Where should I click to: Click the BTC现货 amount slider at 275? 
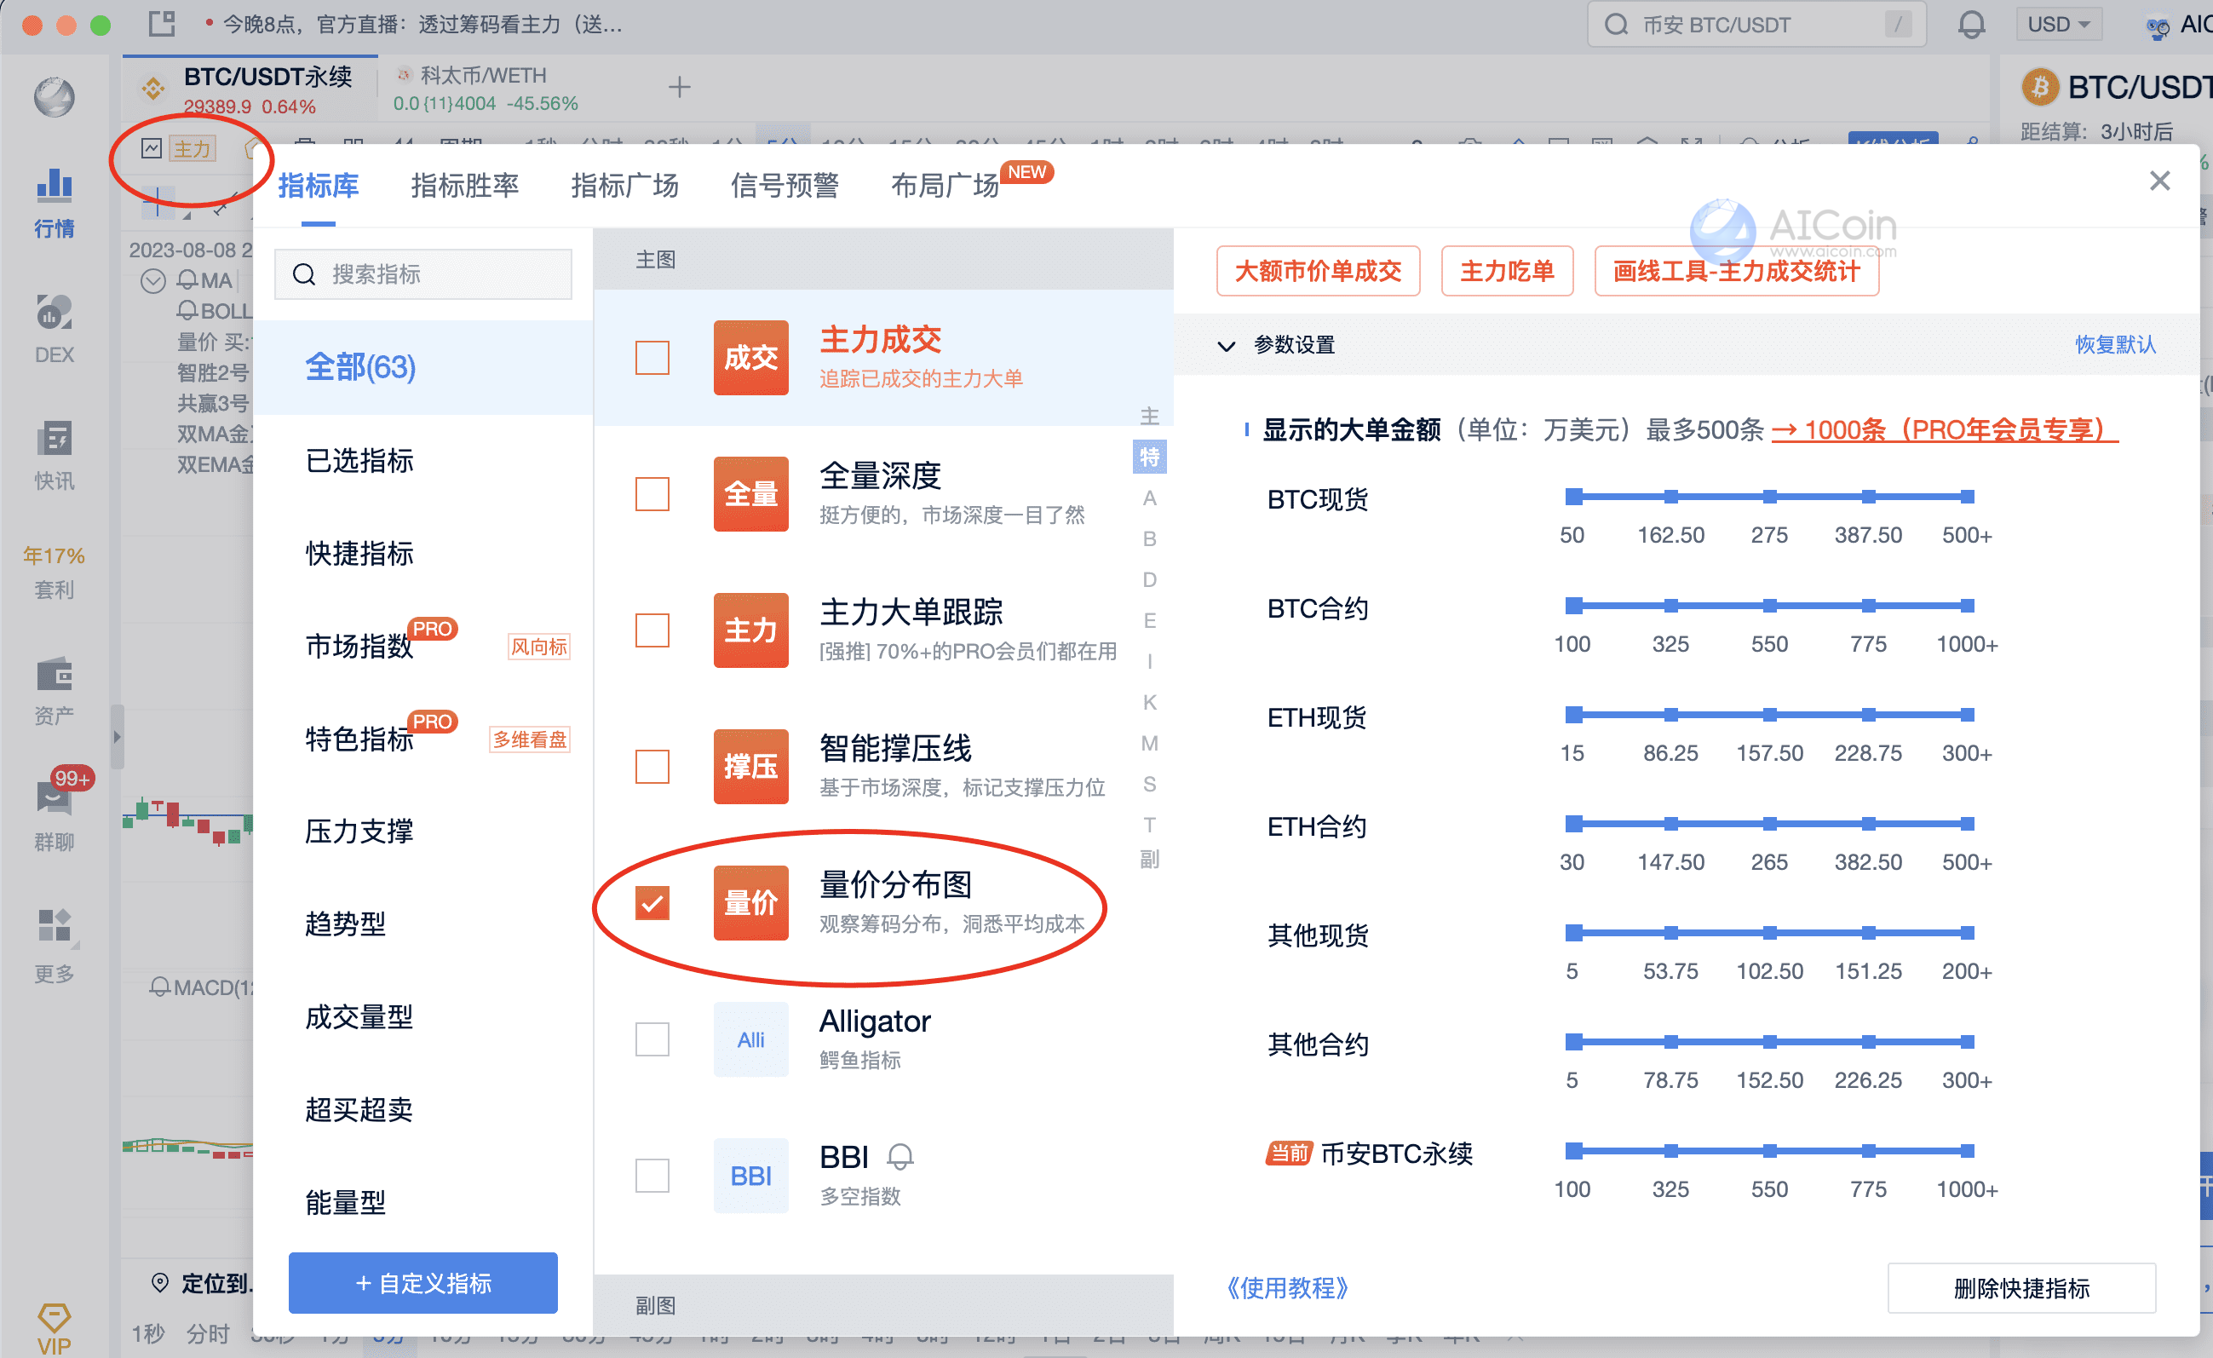click(x=1769, y=497)
